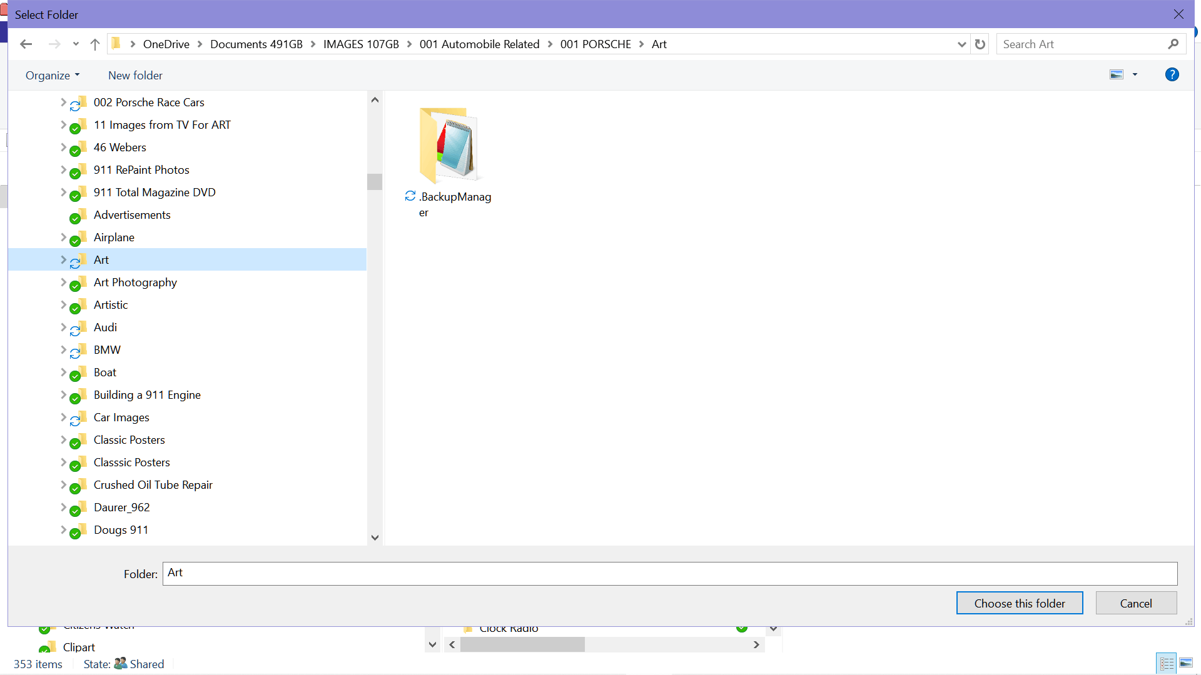Expand the Art folder node
The width and height of the screenshot is (1201, 675).
63,259
